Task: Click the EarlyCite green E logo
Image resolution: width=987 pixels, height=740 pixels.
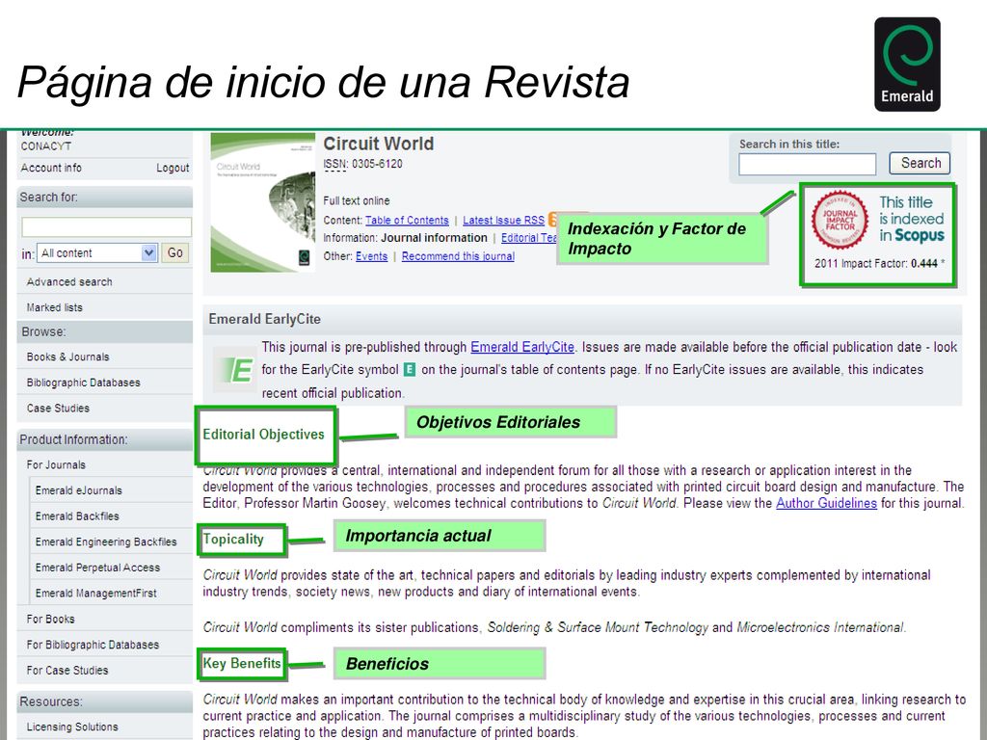Action: pyautogui.click(x=233, y=369)
